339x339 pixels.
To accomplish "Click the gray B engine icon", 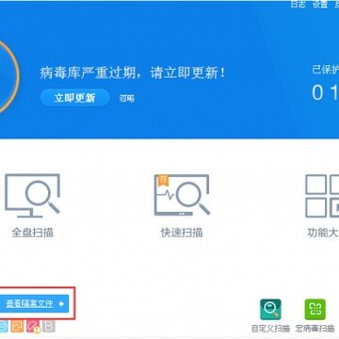I will (49, 327).
